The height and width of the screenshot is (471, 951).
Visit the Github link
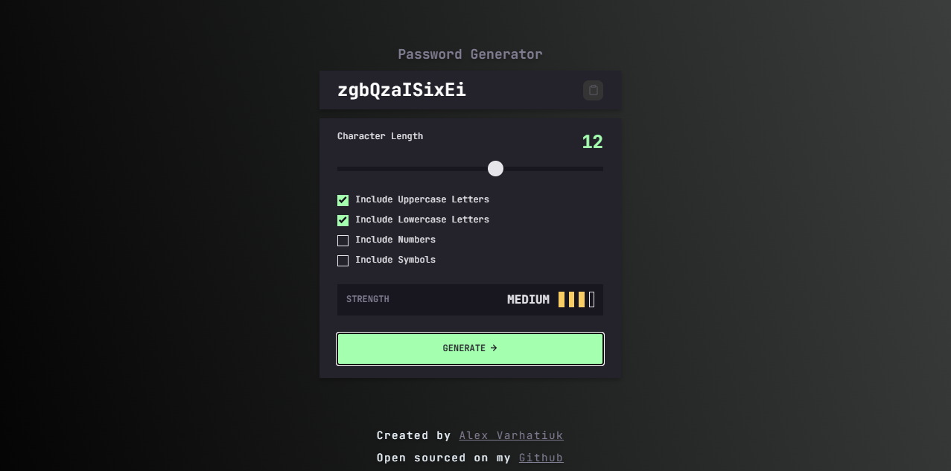coord(541,458)
